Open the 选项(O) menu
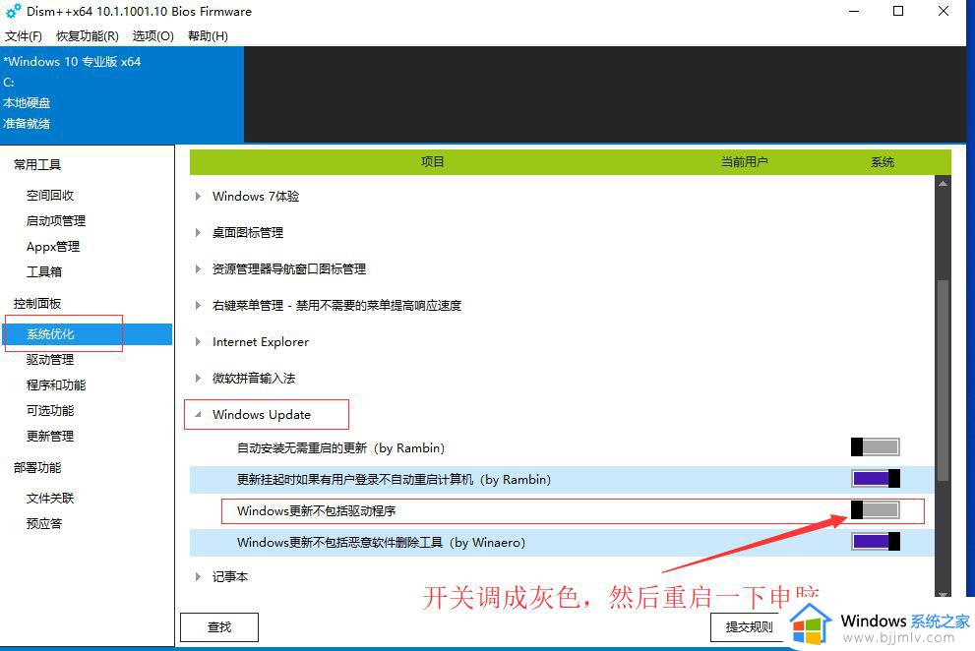 click(152, 36)
